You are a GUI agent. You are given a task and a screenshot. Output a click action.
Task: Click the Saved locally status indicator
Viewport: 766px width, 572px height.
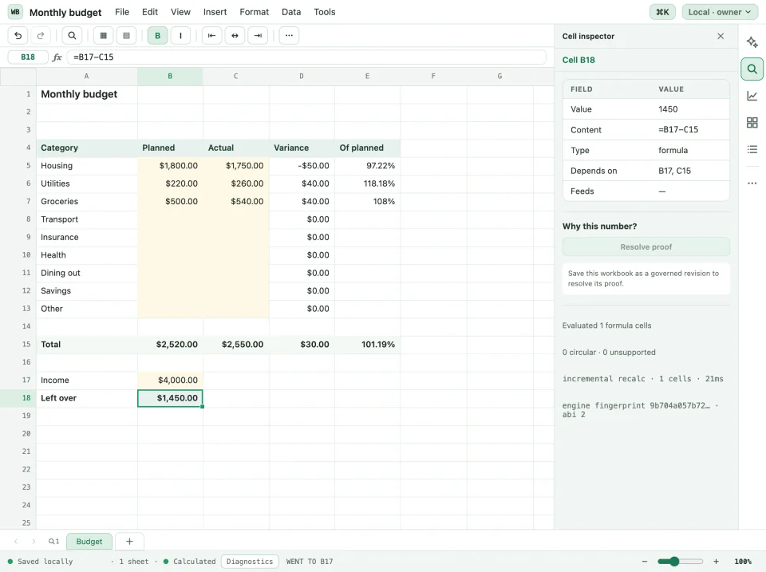[x=40, y=562]
